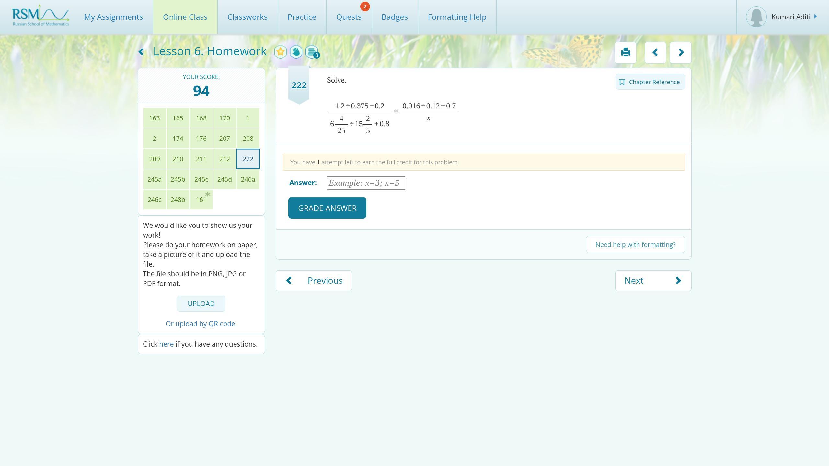Open Formatting Help in navigation

click(457, 17)
